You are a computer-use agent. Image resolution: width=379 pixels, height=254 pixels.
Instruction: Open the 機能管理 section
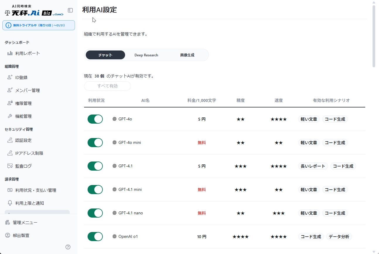23,116
